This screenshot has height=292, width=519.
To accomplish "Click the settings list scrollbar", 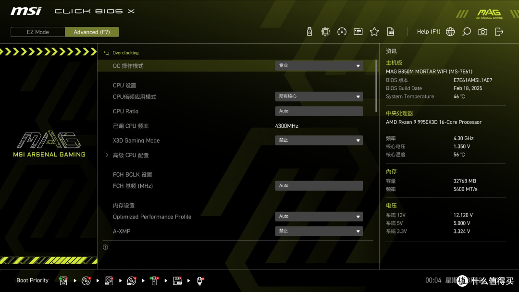I will click(x=376, y=86).
